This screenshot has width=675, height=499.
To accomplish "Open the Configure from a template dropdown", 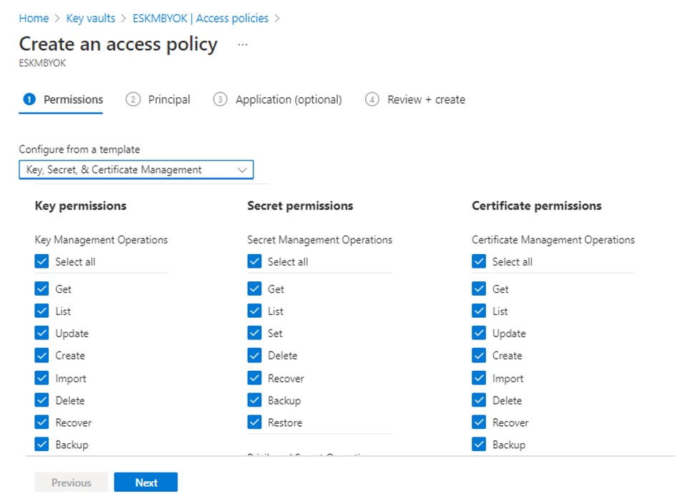I will [x=136, y=170].
